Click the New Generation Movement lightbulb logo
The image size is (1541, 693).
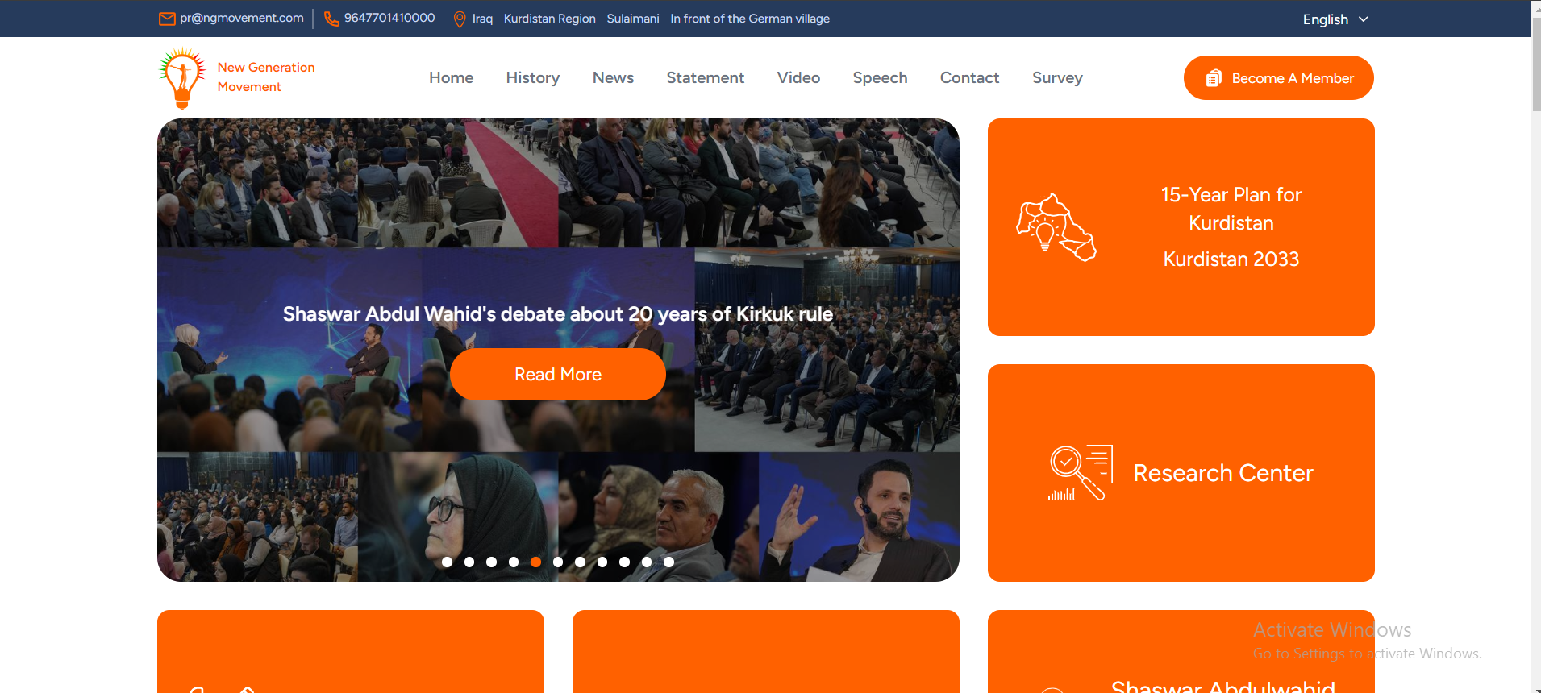coord(182,77)
